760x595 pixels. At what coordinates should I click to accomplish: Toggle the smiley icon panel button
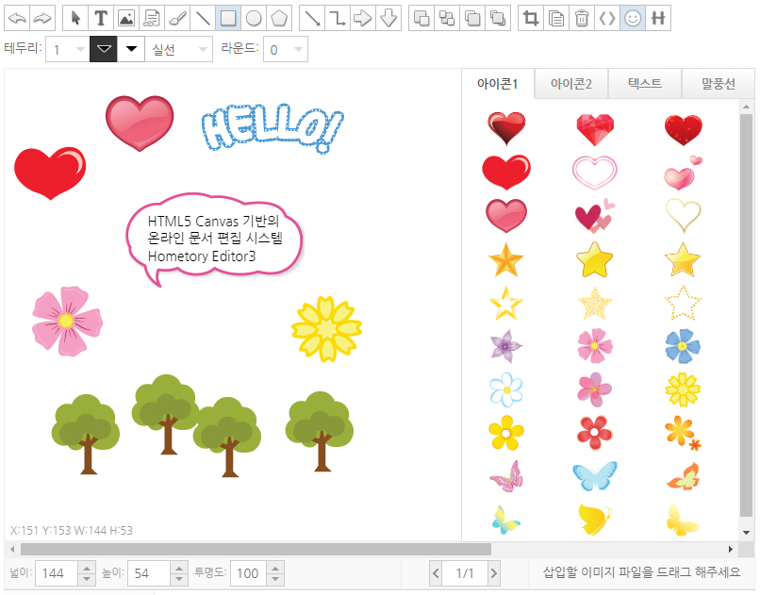(x=633, y=19)
